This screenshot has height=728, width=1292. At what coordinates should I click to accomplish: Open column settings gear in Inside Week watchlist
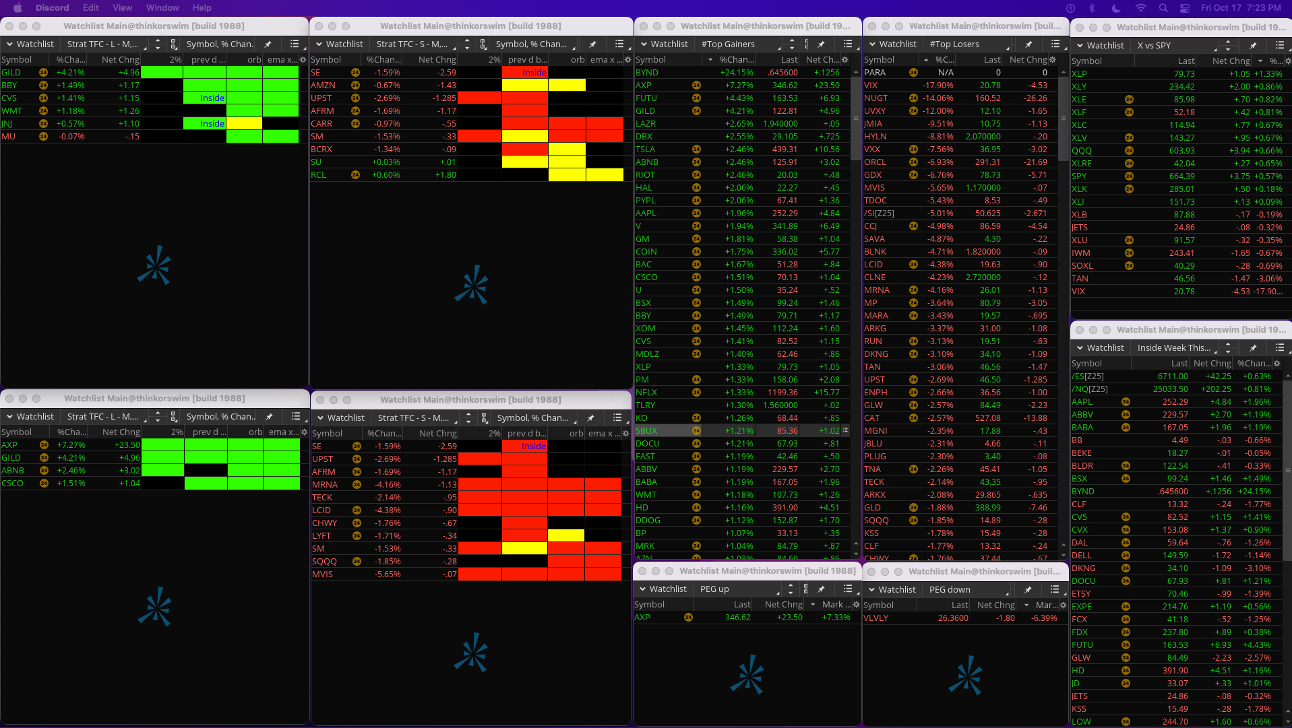pos(1277,364)
